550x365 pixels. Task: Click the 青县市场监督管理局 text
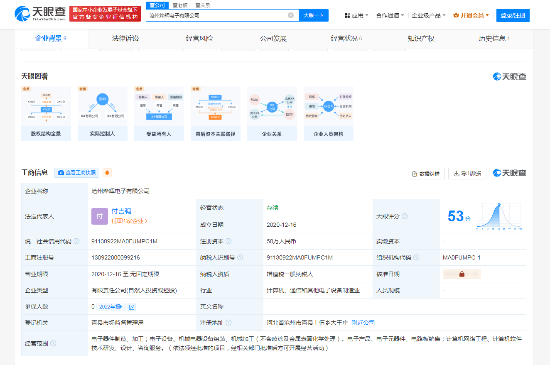(118, 323)
